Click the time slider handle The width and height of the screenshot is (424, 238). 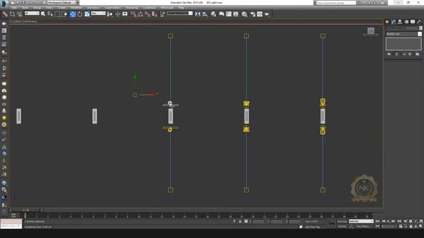coord(26,210)
